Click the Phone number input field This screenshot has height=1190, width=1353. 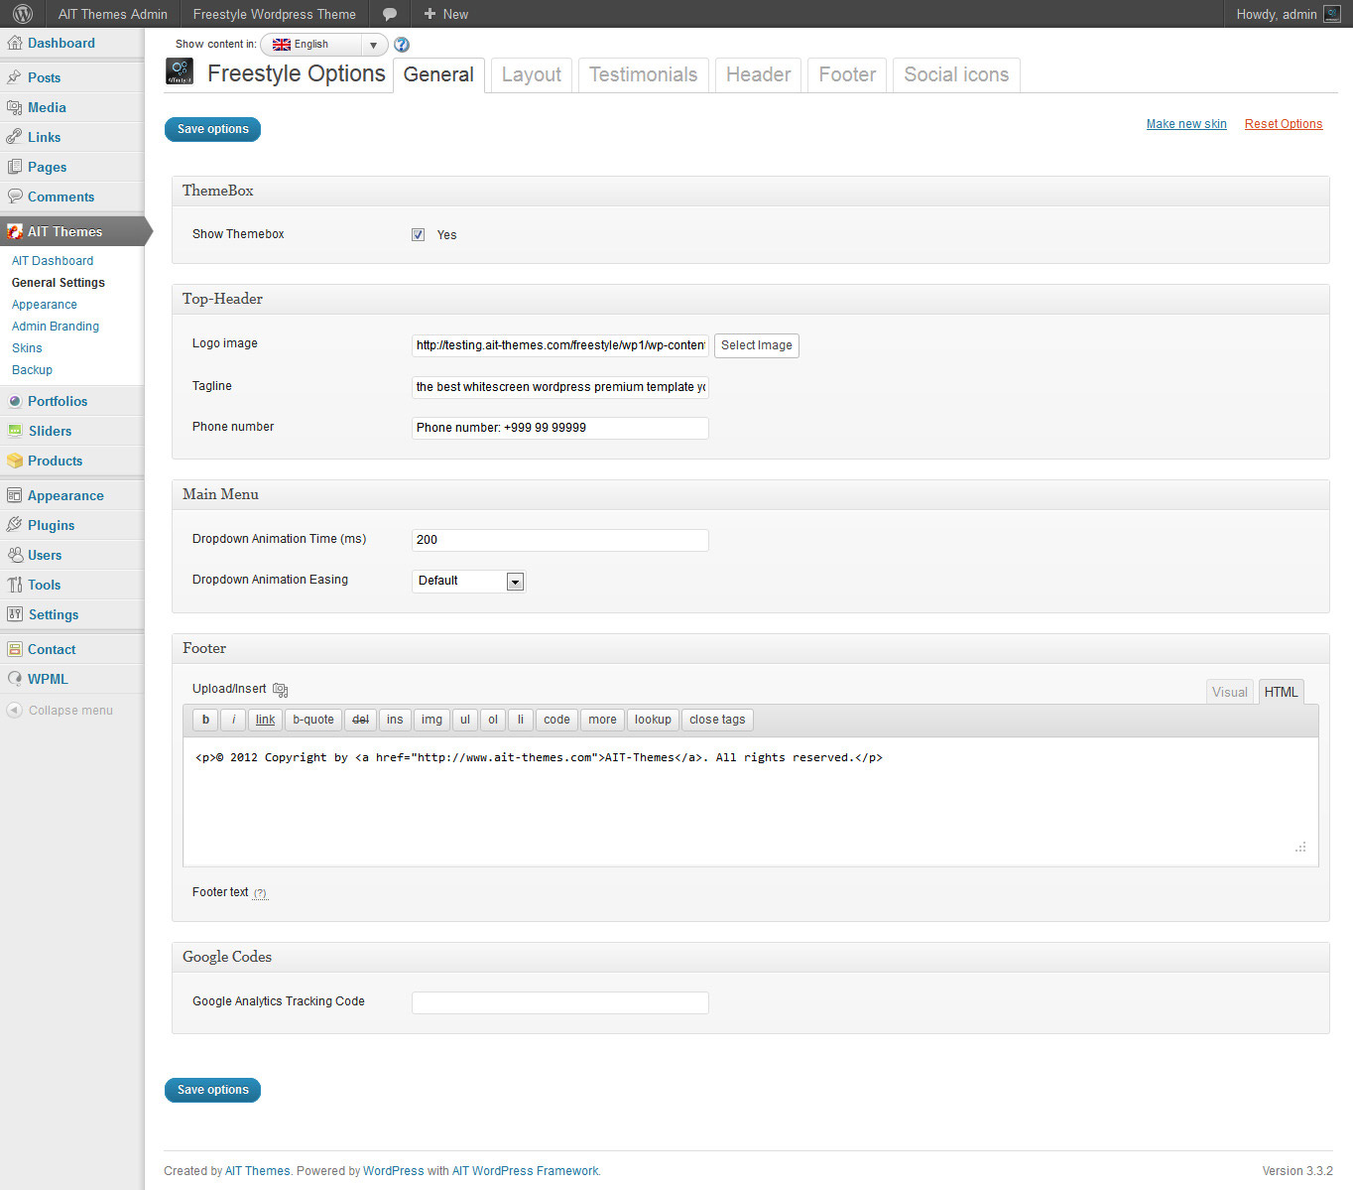(x=560, y=428)
